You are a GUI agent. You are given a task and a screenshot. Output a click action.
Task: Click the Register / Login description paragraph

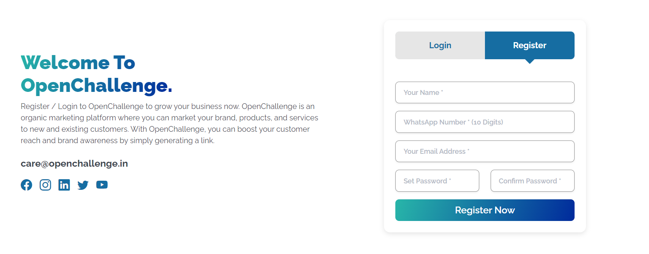click(169, 123)
